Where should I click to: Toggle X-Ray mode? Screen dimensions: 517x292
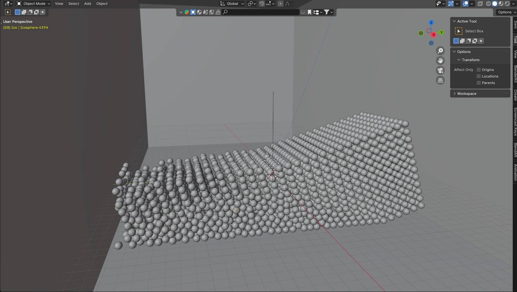point(480,4)
